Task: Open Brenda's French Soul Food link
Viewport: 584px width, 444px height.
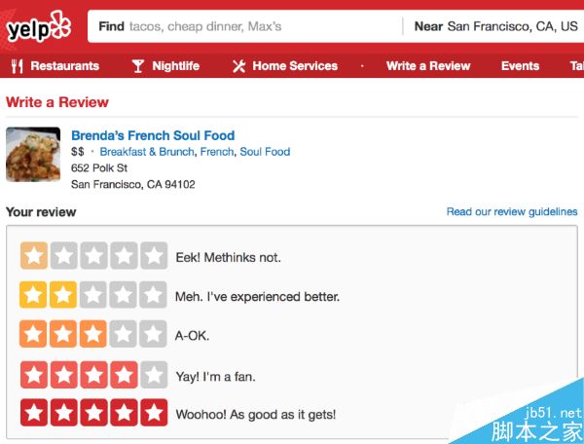Action: (153, 135)
